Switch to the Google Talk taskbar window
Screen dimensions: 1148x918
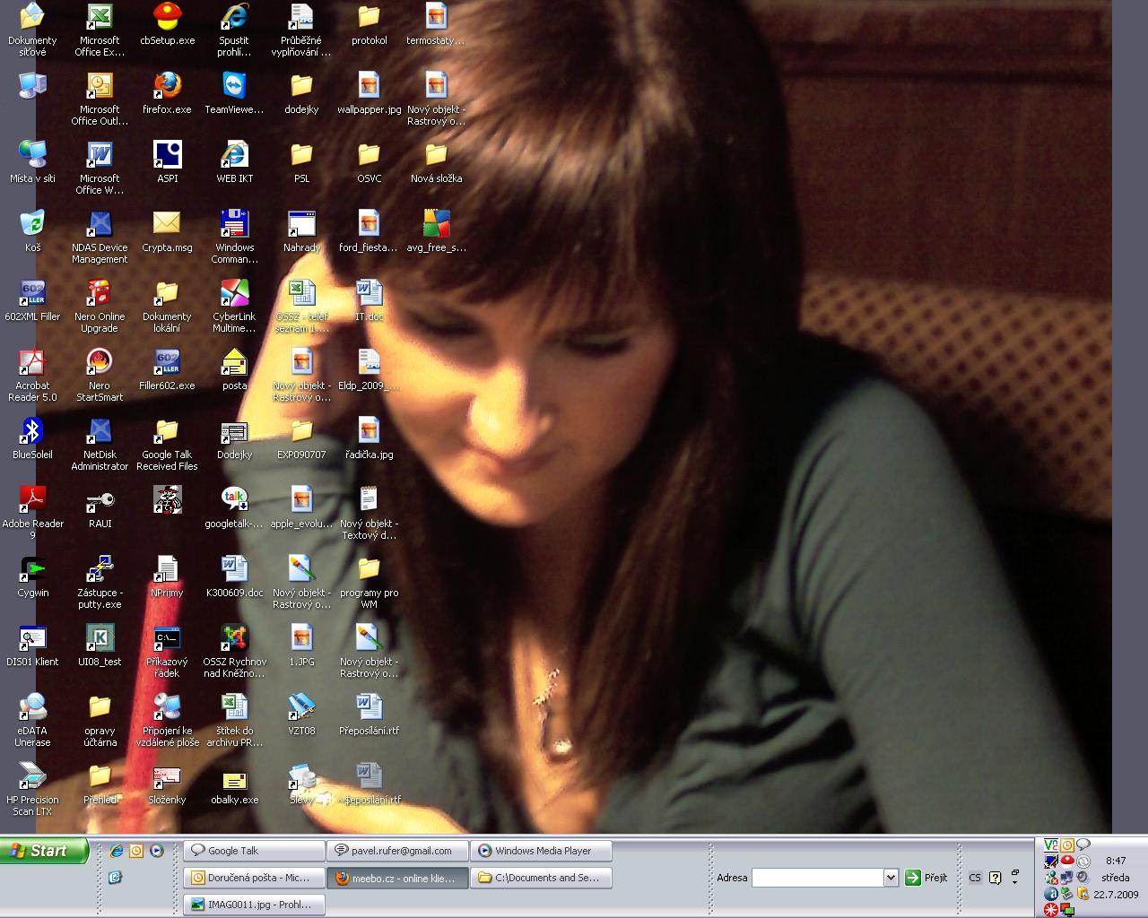(254, 851)
